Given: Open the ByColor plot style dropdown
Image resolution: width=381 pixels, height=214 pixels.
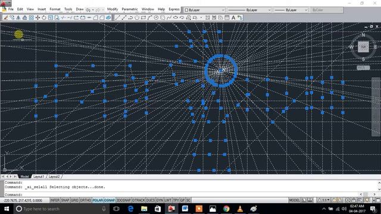Looking at the screenshot, I should coord(326,10).
